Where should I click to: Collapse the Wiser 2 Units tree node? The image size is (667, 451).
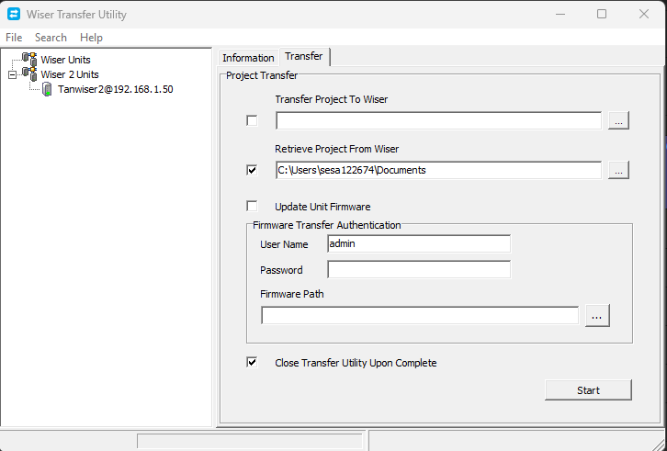[x=12, y=75]
